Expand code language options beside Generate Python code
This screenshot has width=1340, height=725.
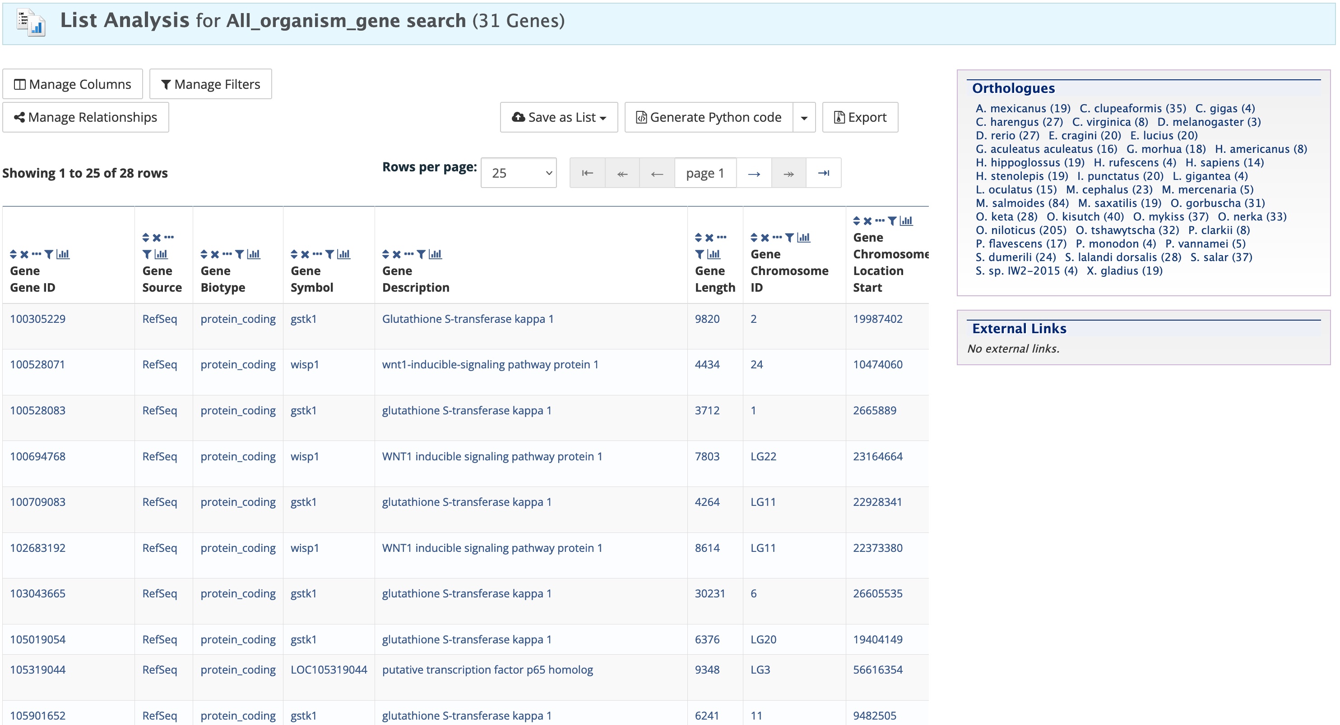(804, 118)
